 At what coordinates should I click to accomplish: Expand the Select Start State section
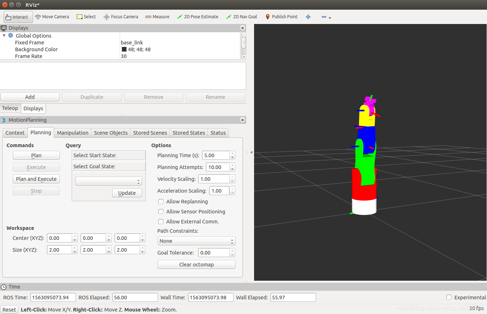tap(109, 155)
